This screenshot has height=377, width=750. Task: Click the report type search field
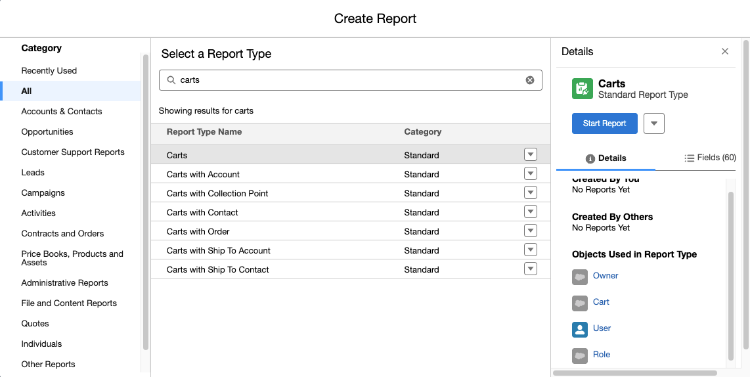(x=351, y=80)
